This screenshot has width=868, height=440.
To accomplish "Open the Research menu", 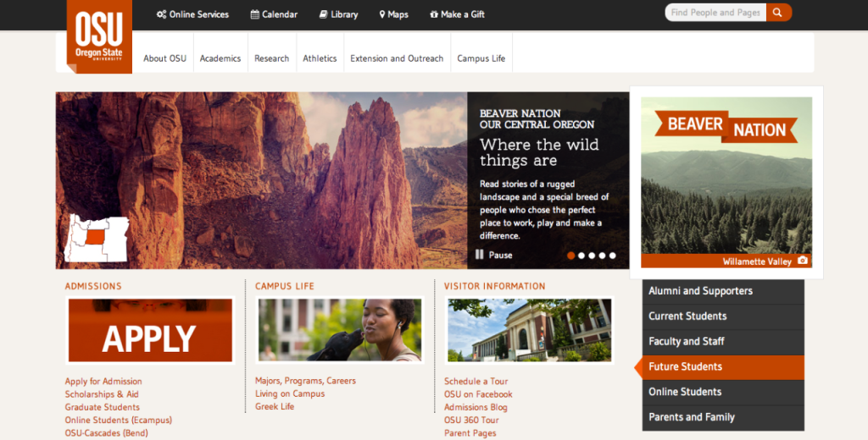I will point(272,58).
